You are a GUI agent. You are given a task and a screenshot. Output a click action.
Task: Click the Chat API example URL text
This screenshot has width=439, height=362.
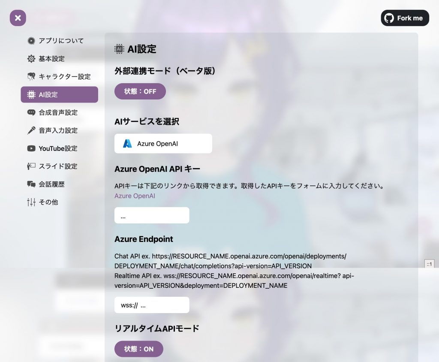point(230,261)
